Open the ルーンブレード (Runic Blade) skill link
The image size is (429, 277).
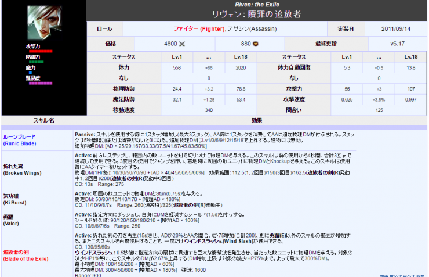[20, 140]
